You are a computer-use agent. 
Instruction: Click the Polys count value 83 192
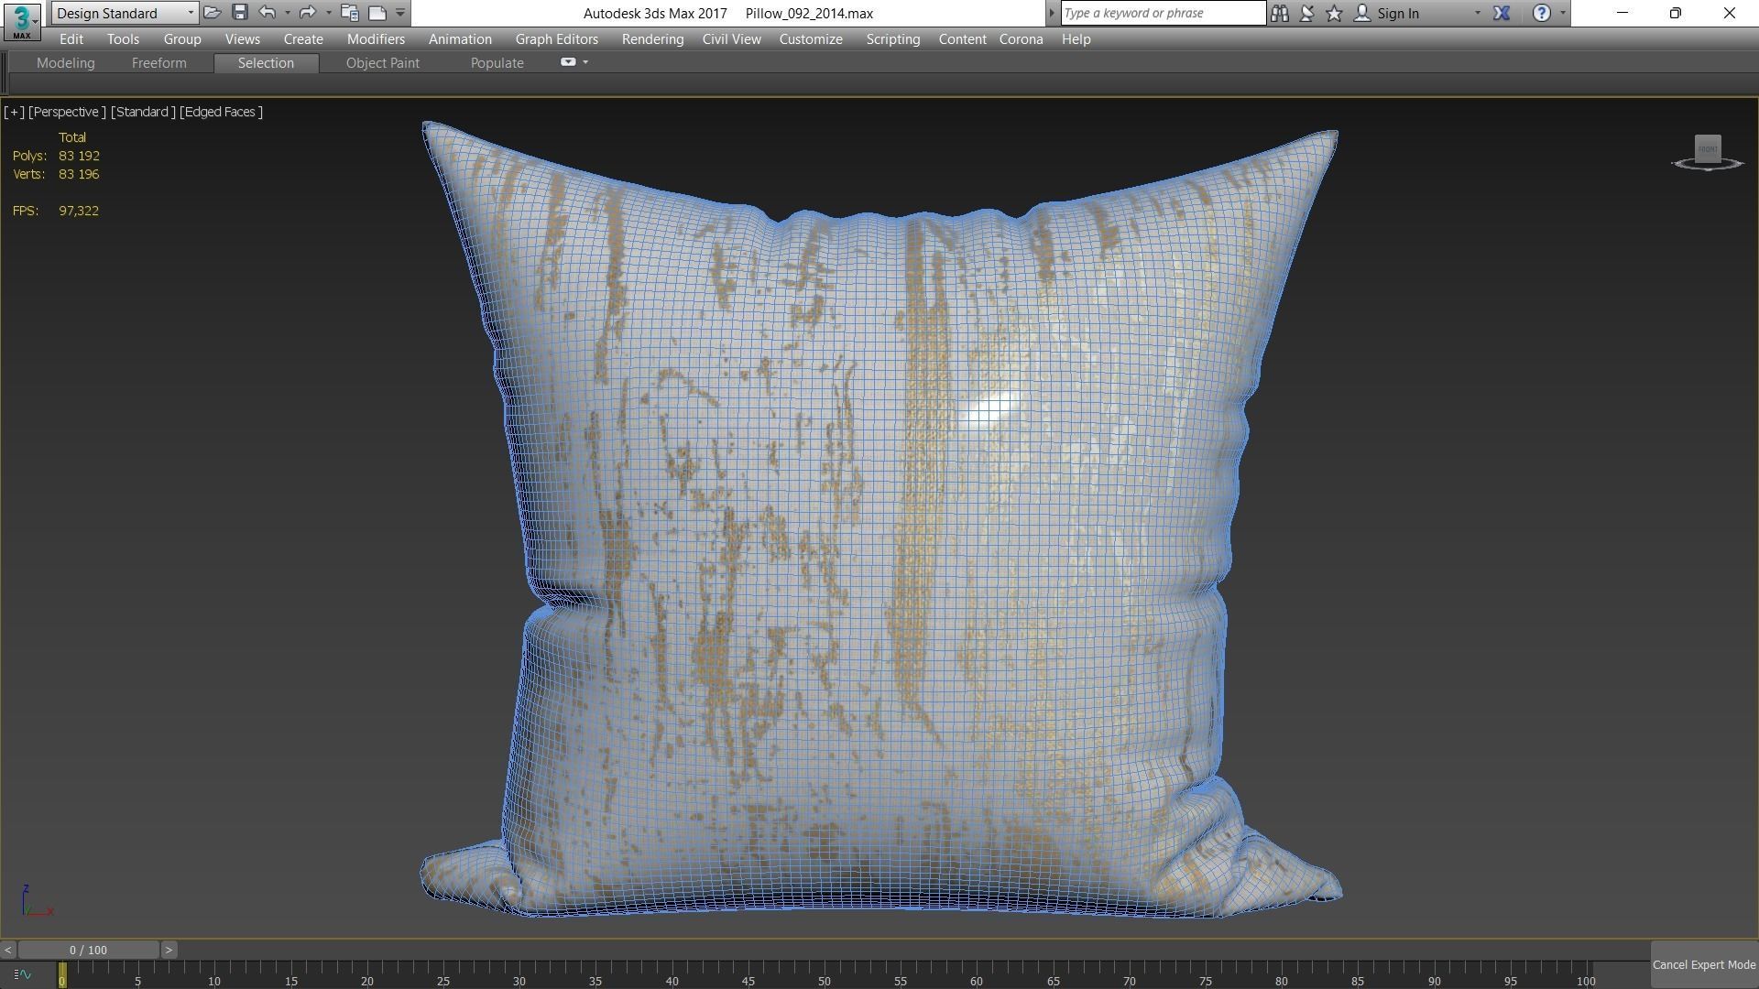point(79,156)
